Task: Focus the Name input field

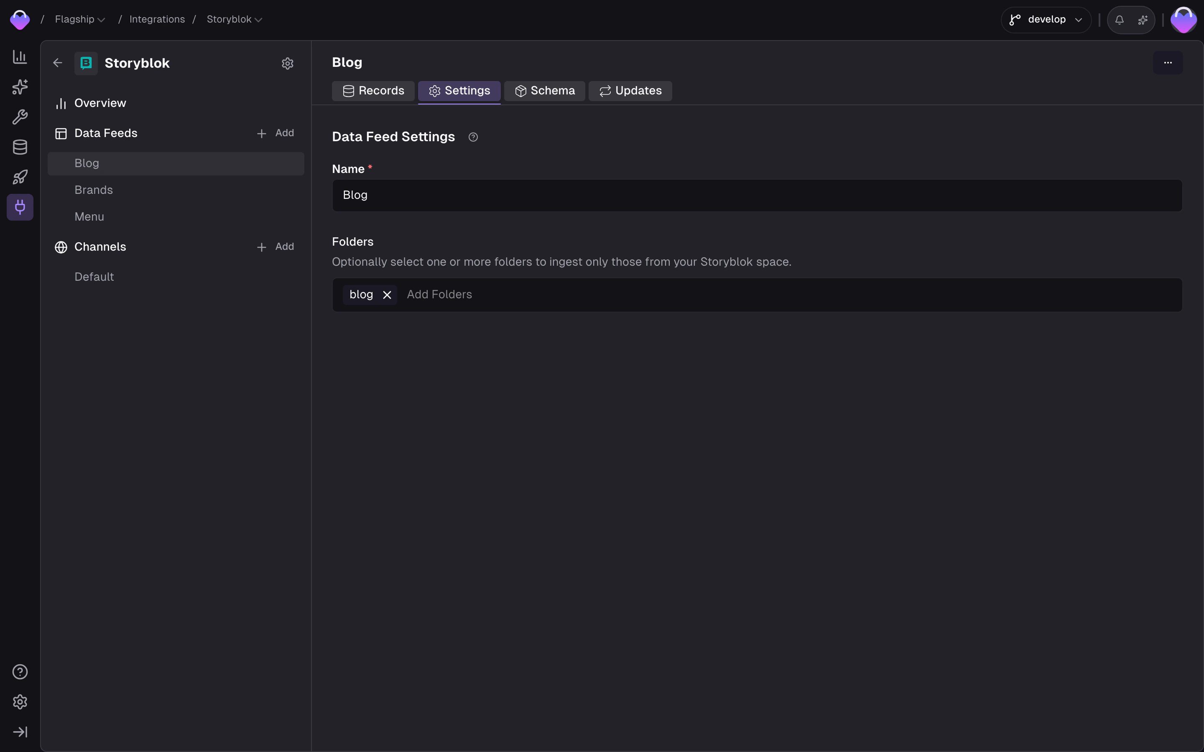Action: [757, 196]
